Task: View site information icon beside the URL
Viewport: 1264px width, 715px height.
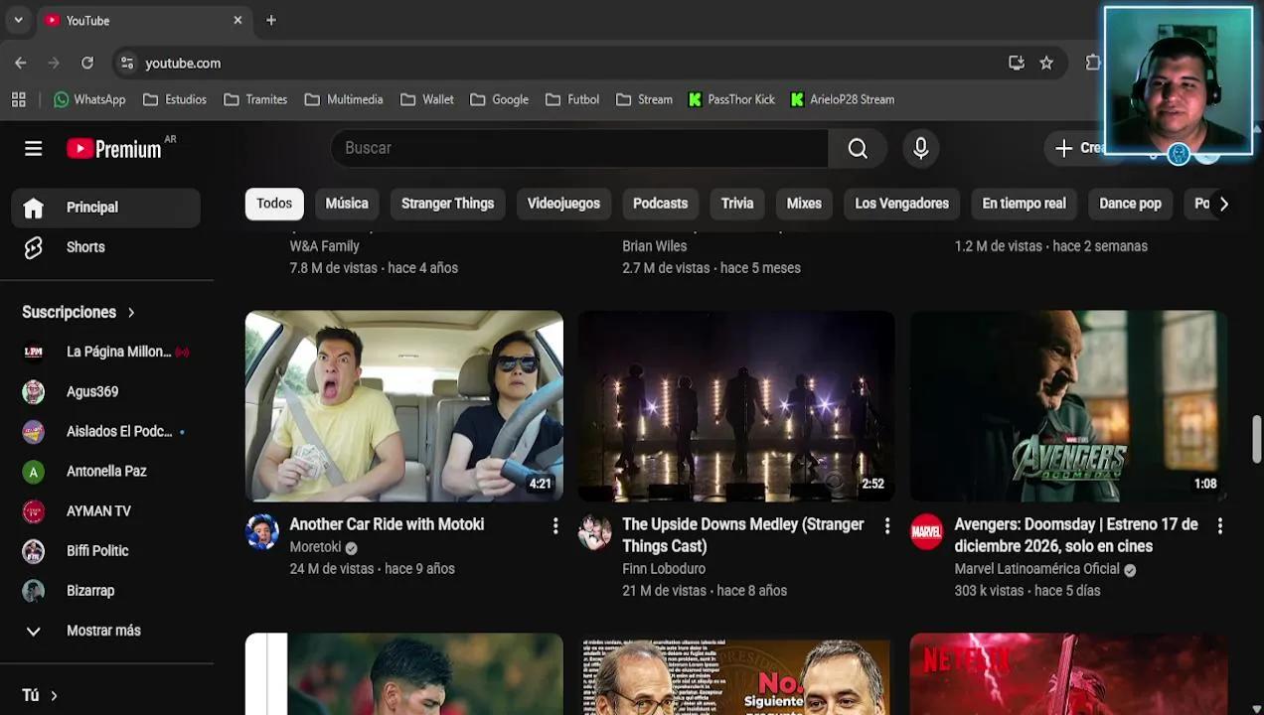Action: (126, 63)
